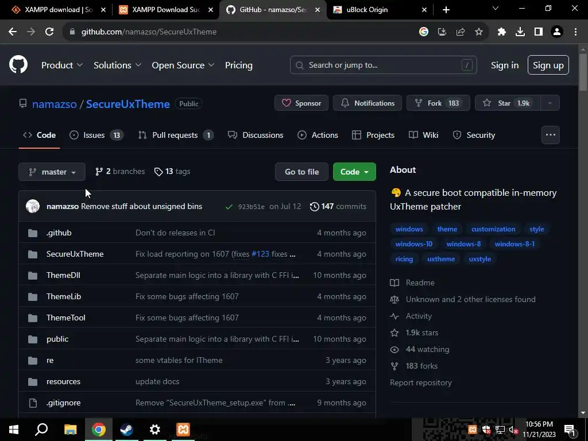Close the uBlock Origin tab
The width and height of the screenshot is (588, 441).
tap(424, 10)
